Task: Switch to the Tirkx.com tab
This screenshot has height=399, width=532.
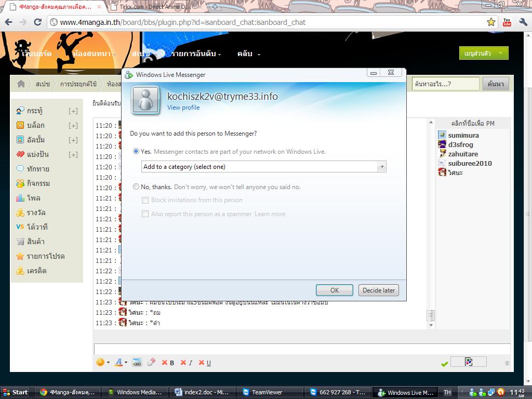Action: (154, 6)
